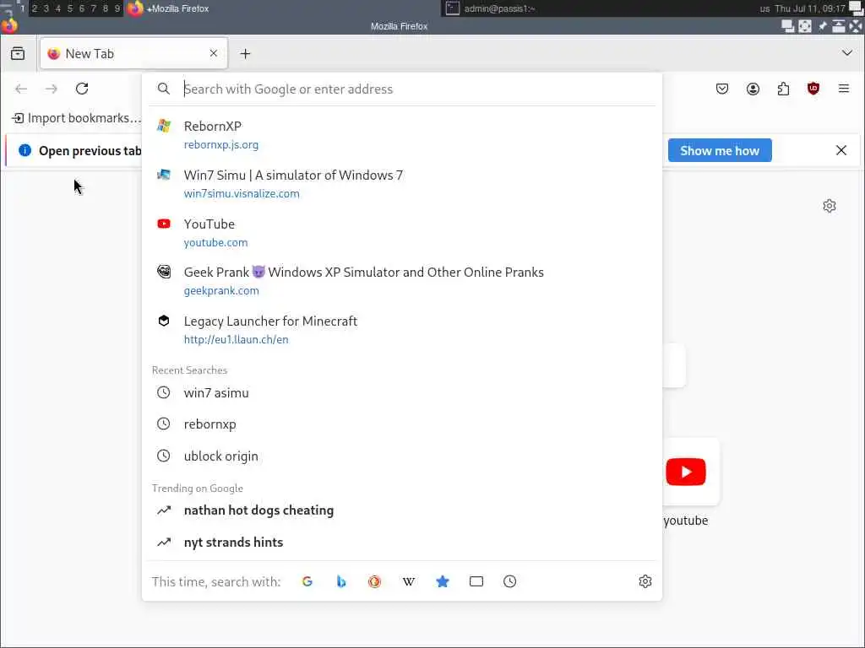Click the date and time clock
This screenshot has width=865, height=648.
[x=810, y=8]
